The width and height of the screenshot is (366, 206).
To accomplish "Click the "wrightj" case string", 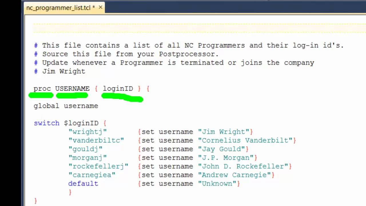I will coord(87,132).
